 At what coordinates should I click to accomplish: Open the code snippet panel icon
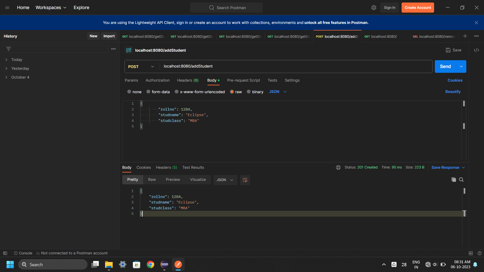point(476,50)
